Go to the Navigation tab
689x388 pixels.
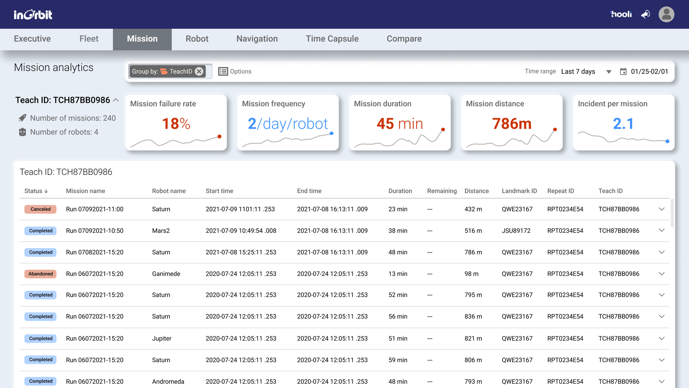click(257, 39)
